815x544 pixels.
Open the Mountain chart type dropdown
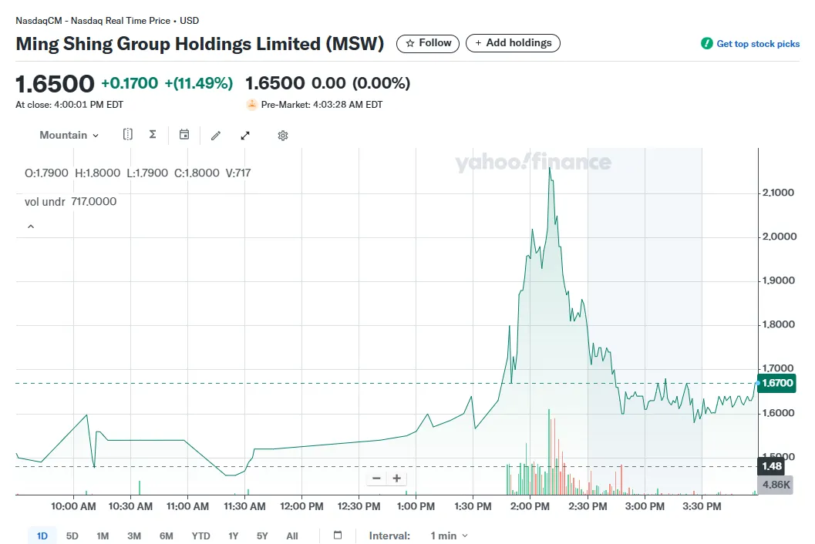coord(69,136)
